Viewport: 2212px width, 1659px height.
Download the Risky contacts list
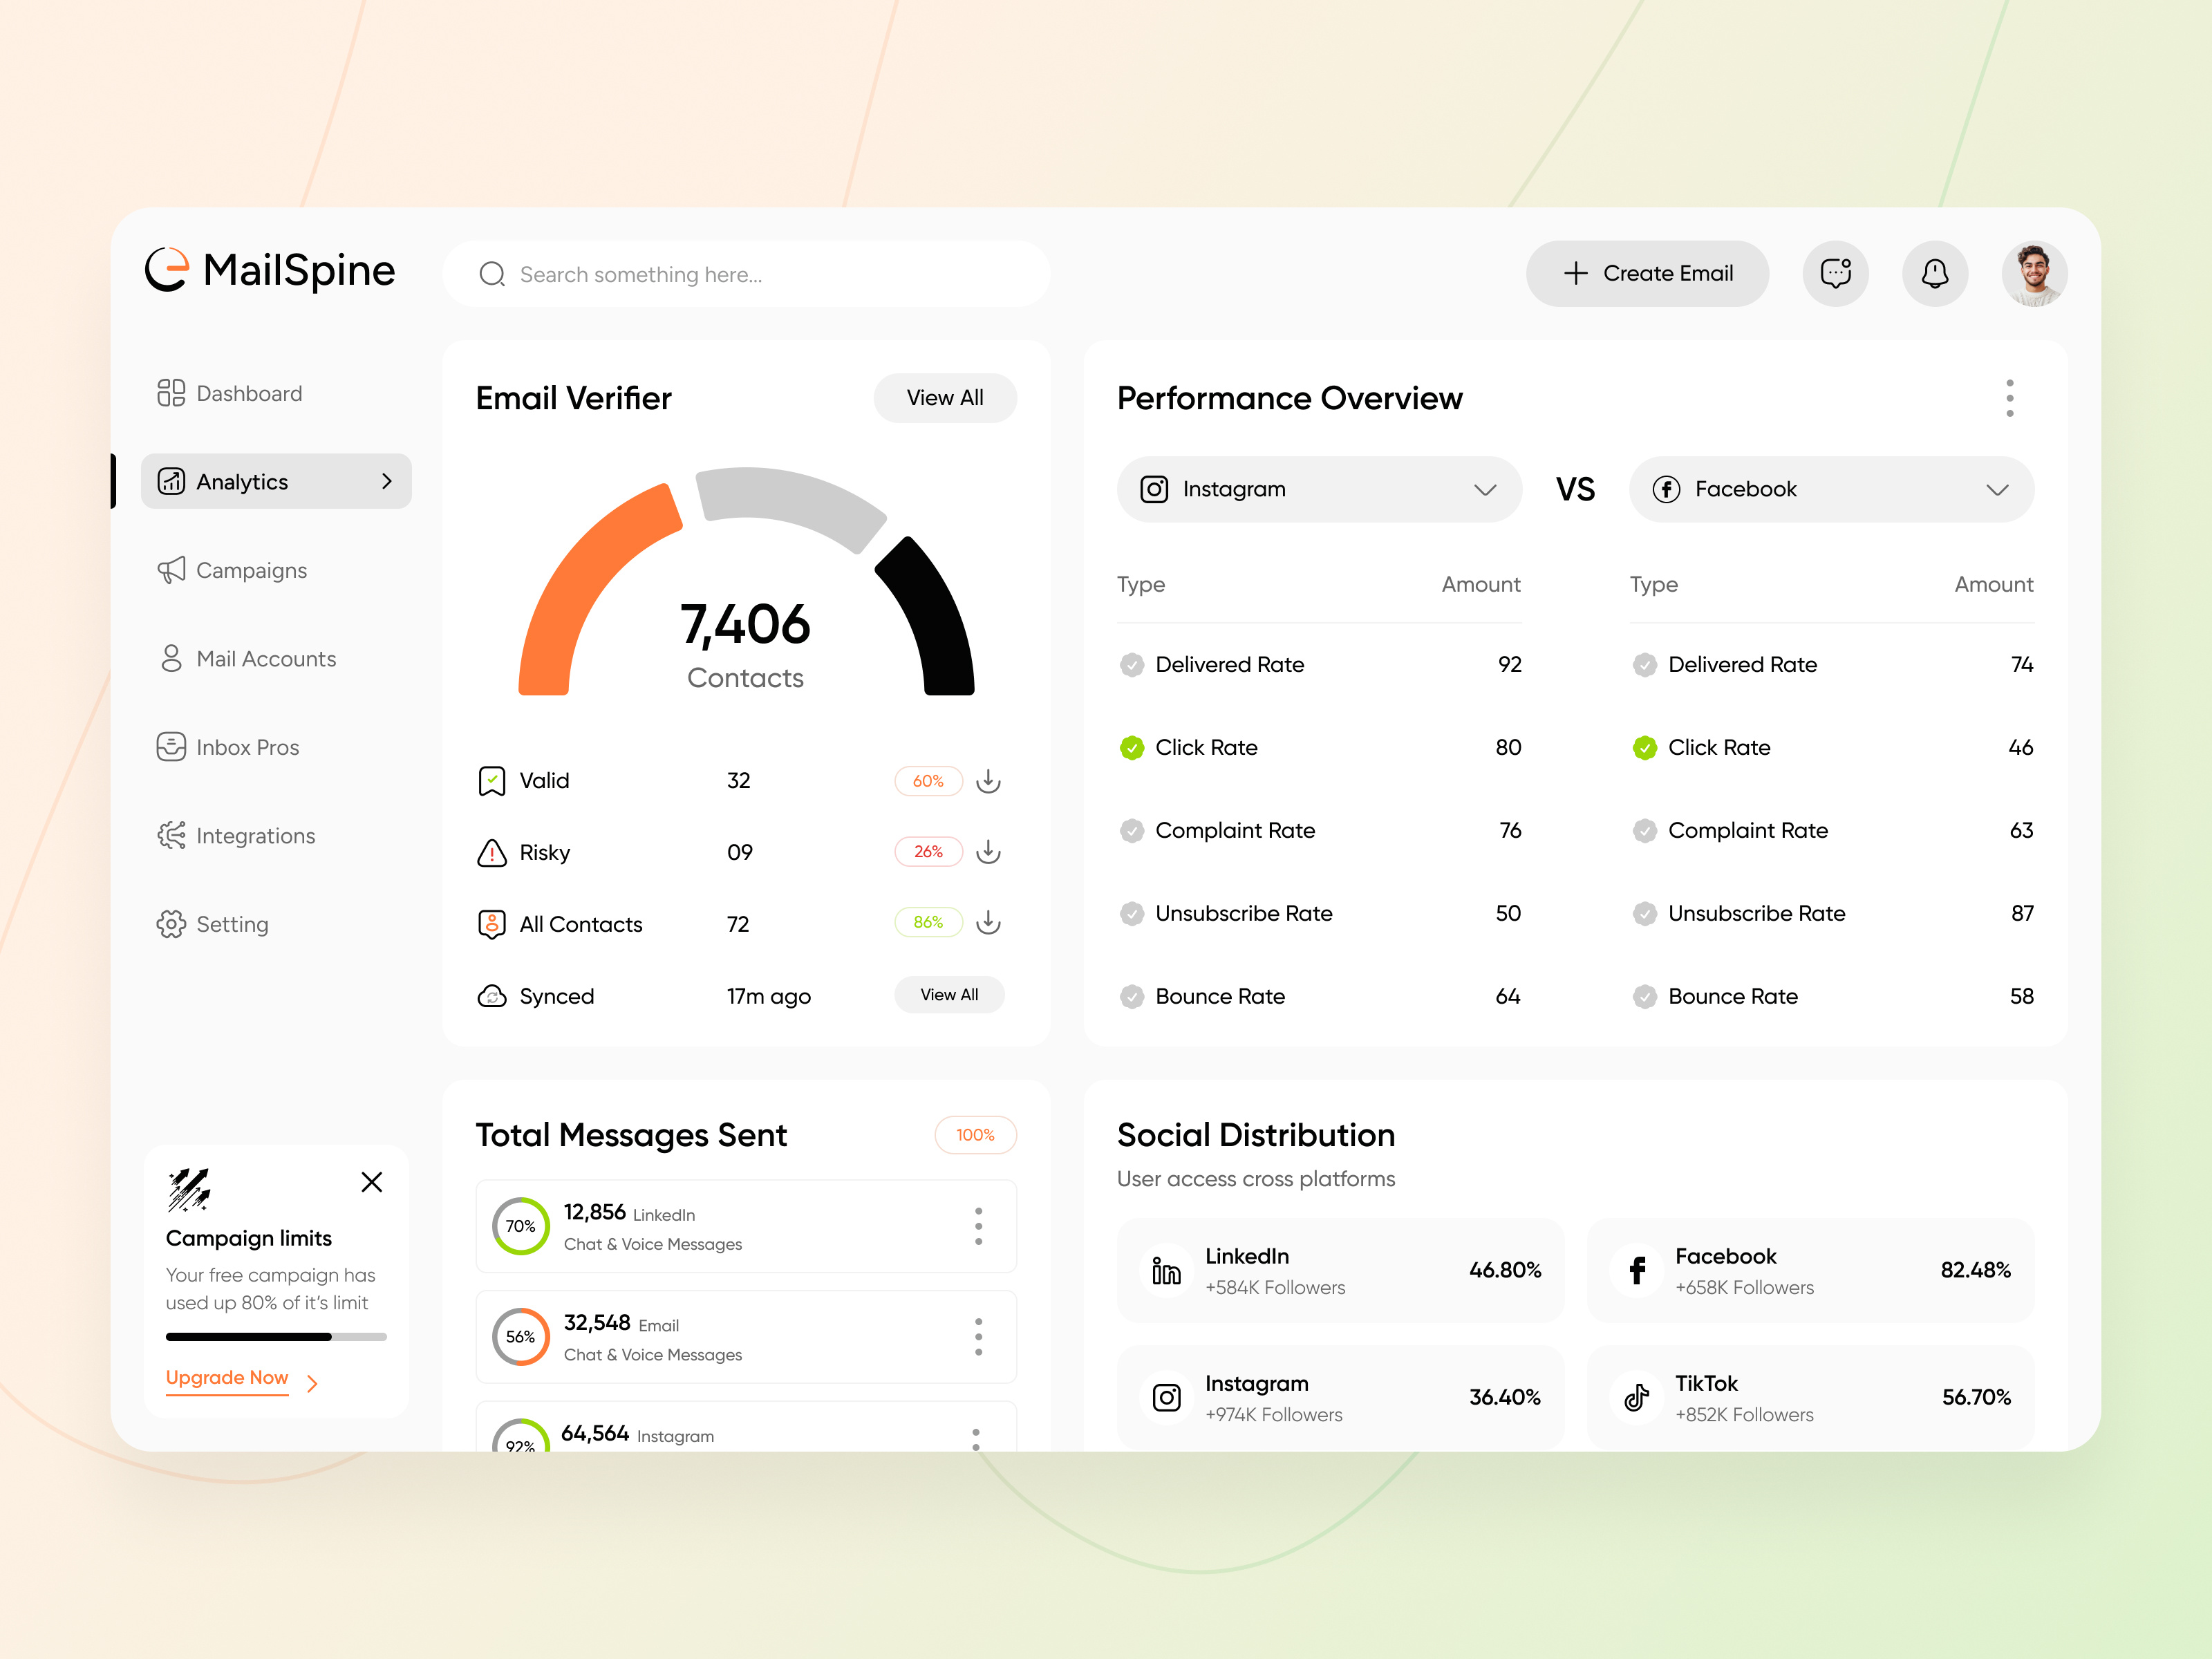[989, 852]
